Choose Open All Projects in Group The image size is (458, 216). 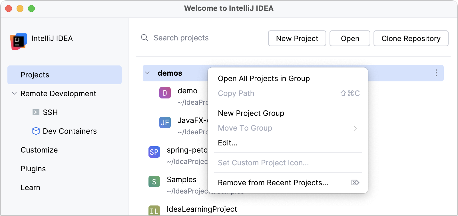click(x=264, y=79)
